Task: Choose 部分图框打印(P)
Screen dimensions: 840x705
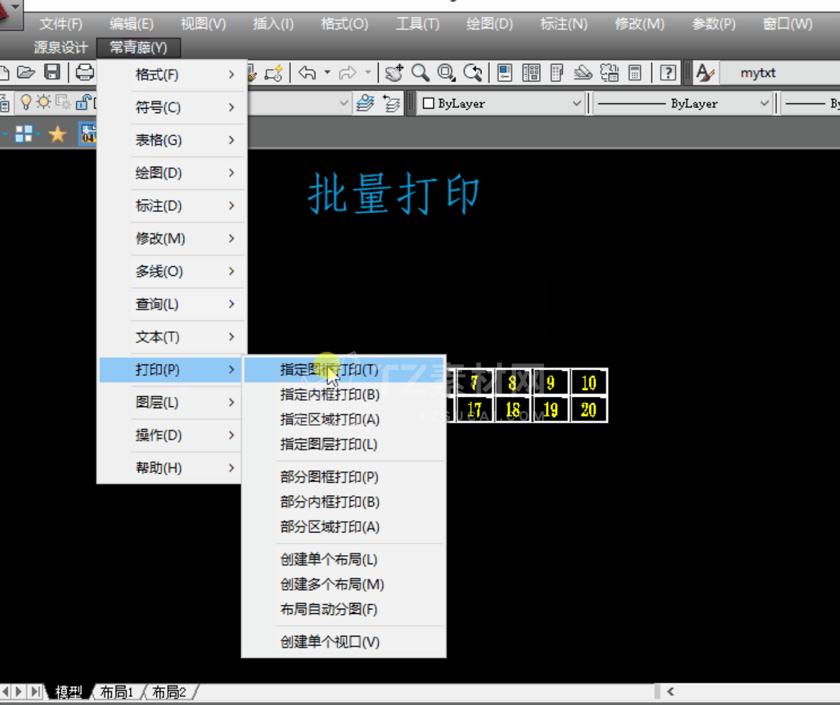Action: [344, 477]
